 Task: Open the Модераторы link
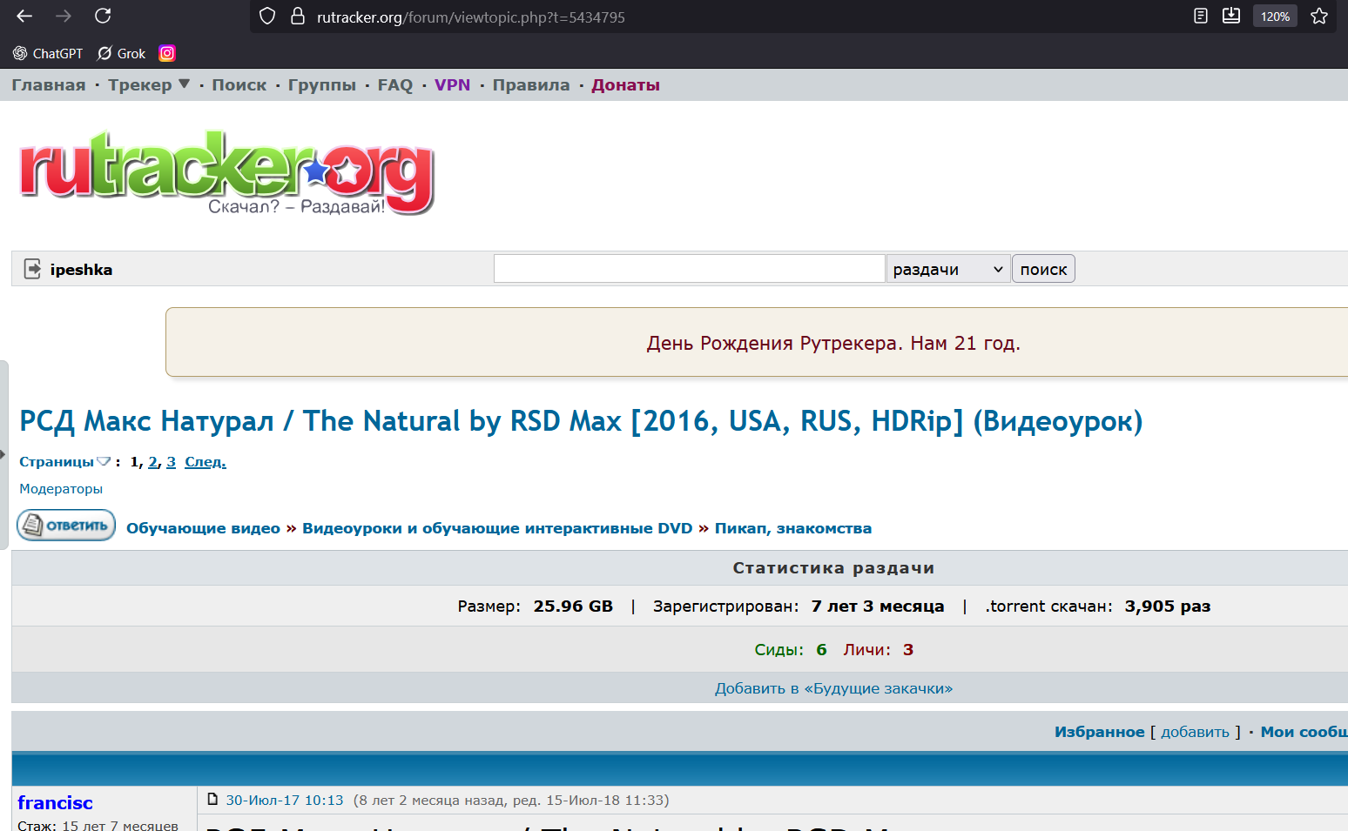61,489
